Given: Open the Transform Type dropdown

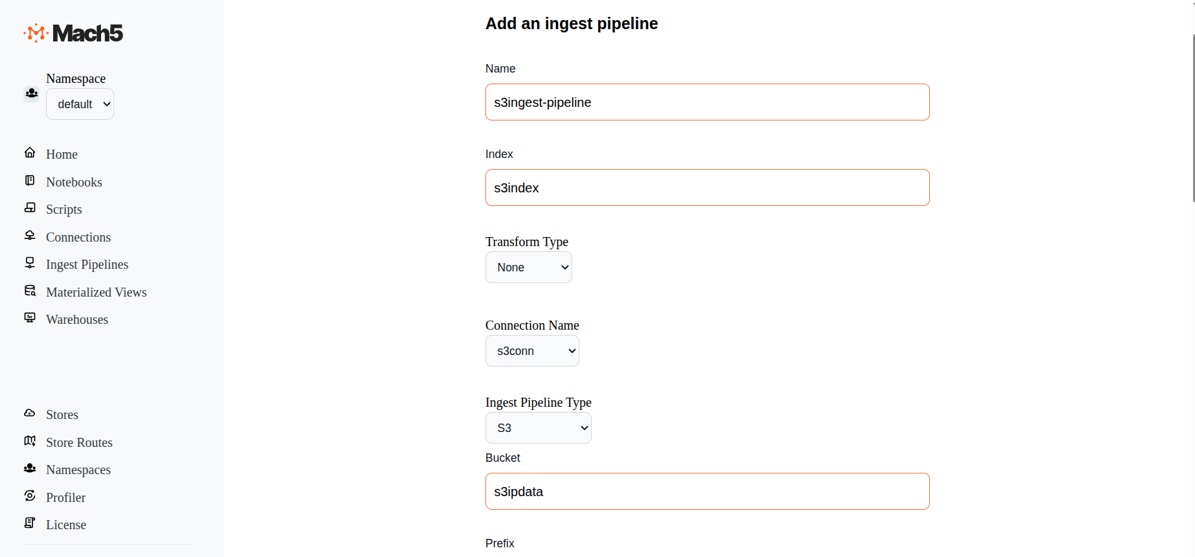Looking at the screenshot, I should [528, 267].
